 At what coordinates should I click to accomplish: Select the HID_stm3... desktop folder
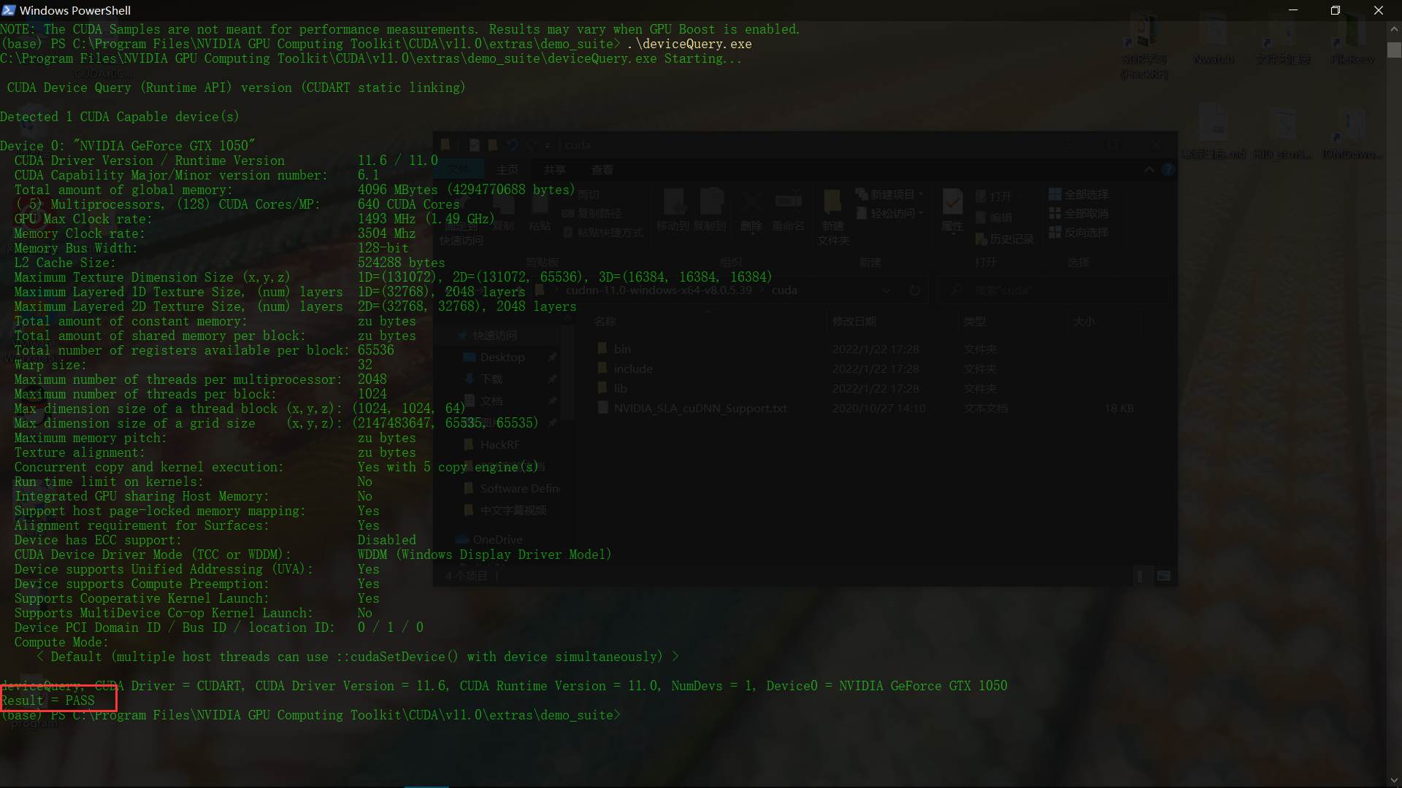pos(1282,133)
